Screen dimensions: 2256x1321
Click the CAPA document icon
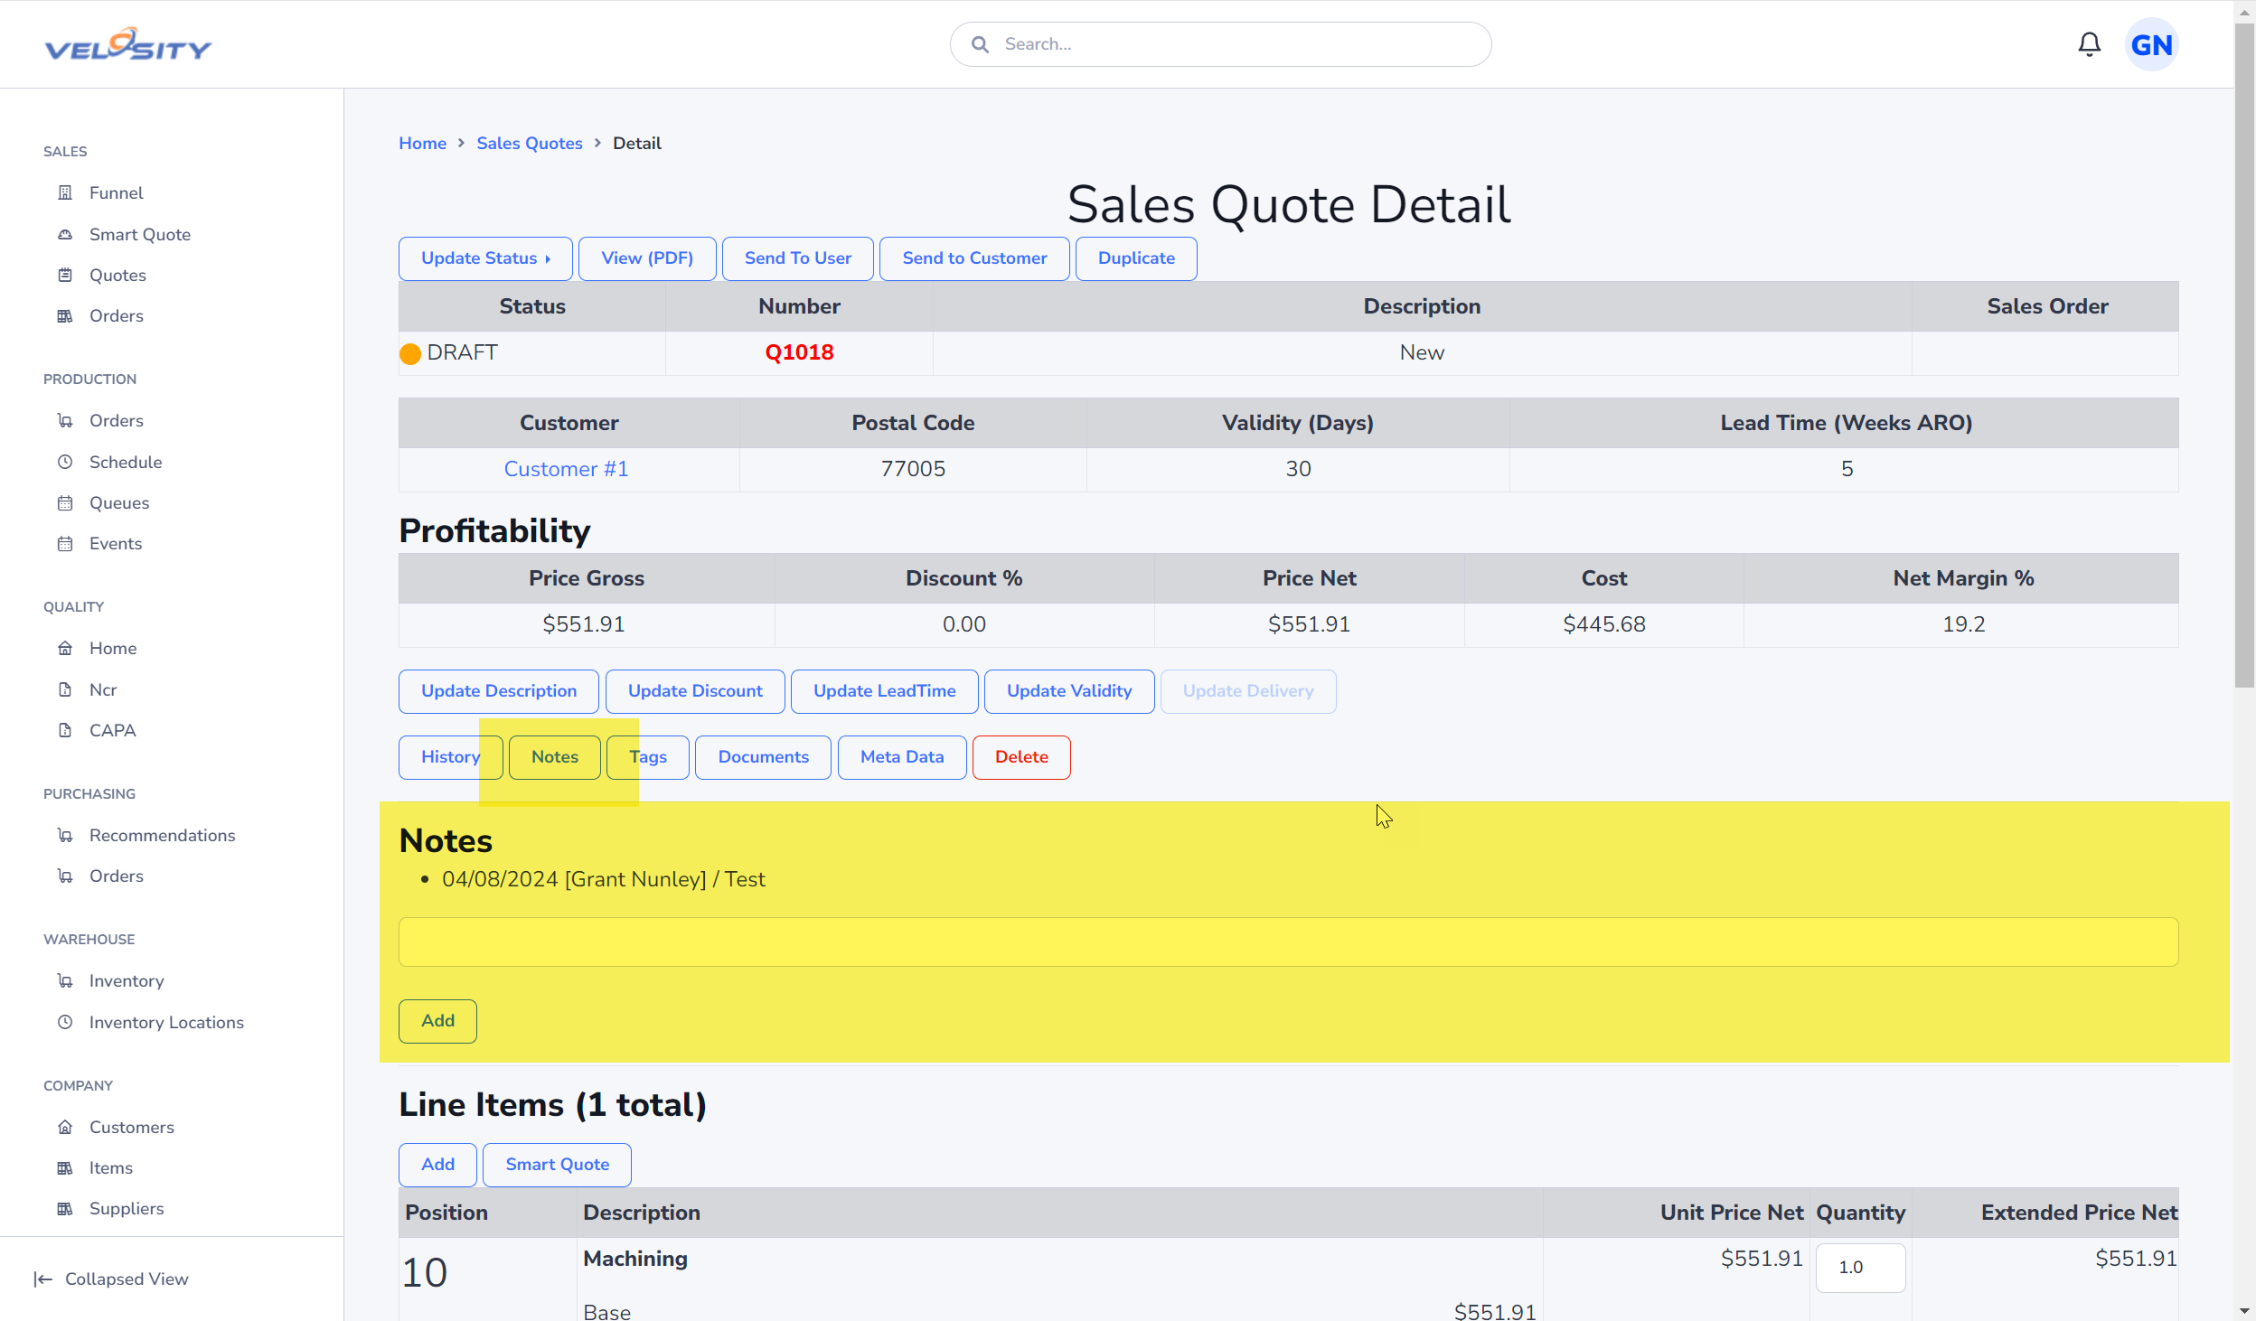(65, 730)
